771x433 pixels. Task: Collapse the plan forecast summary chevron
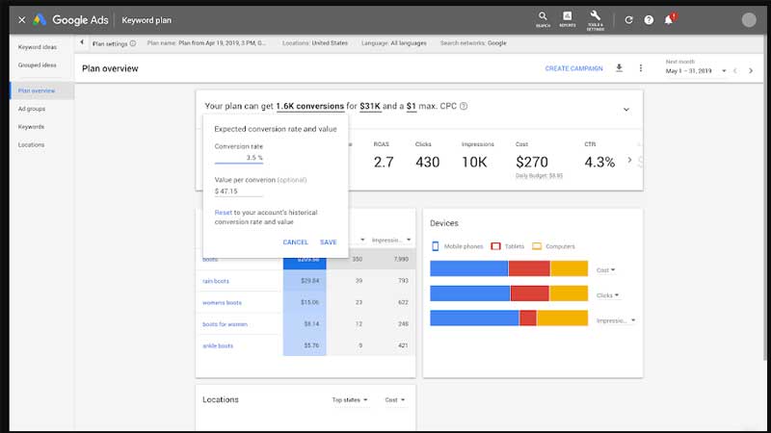pos(626,109)
